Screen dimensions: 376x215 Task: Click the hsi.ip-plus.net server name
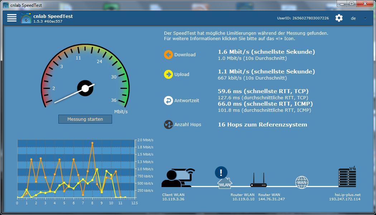[x=348, y=195]
